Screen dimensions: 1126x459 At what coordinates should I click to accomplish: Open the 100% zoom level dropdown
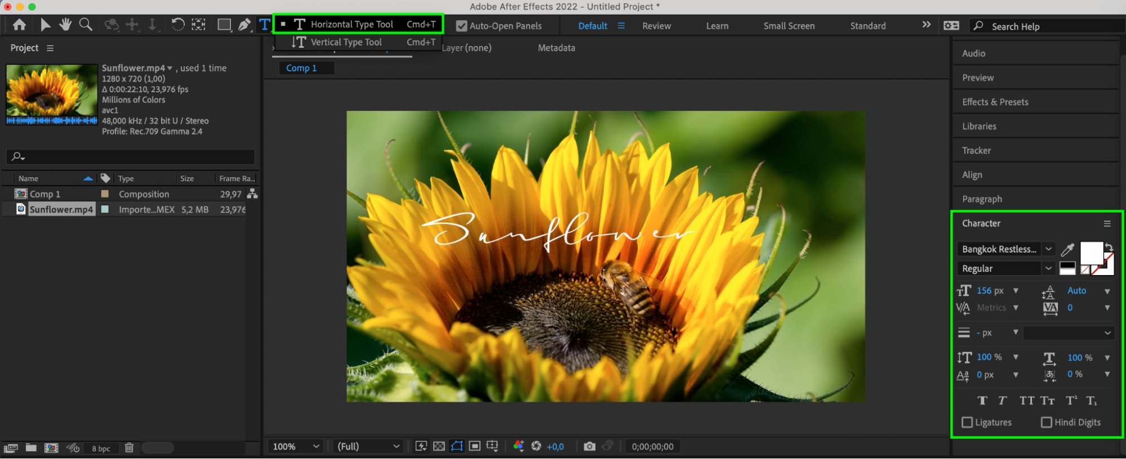pos(296,446)
